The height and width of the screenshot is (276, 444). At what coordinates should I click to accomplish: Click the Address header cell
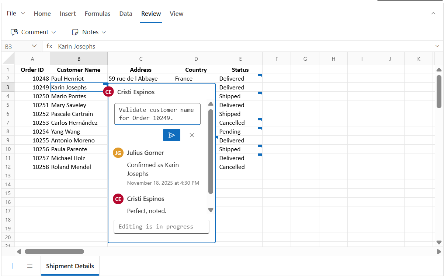(141, 70)
